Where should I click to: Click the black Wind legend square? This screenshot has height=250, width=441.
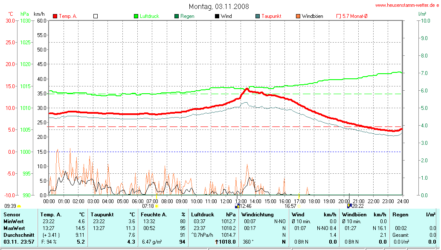click(x=217, y=16)
